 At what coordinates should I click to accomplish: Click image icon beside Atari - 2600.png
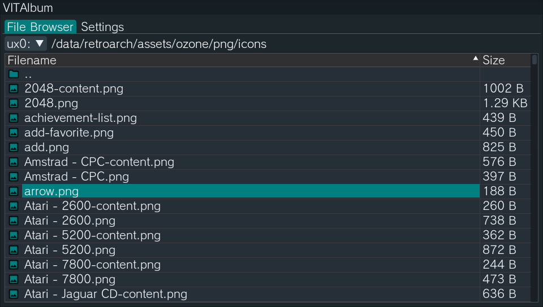tap(14, 221)
